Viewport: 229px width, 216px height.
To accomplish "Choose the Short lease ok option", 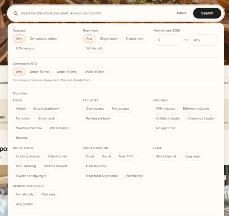I will (x=166, y=156).
